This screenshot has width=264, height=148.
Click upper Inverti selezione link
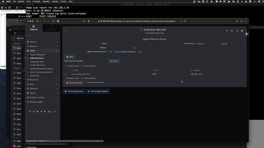(89, 66)
